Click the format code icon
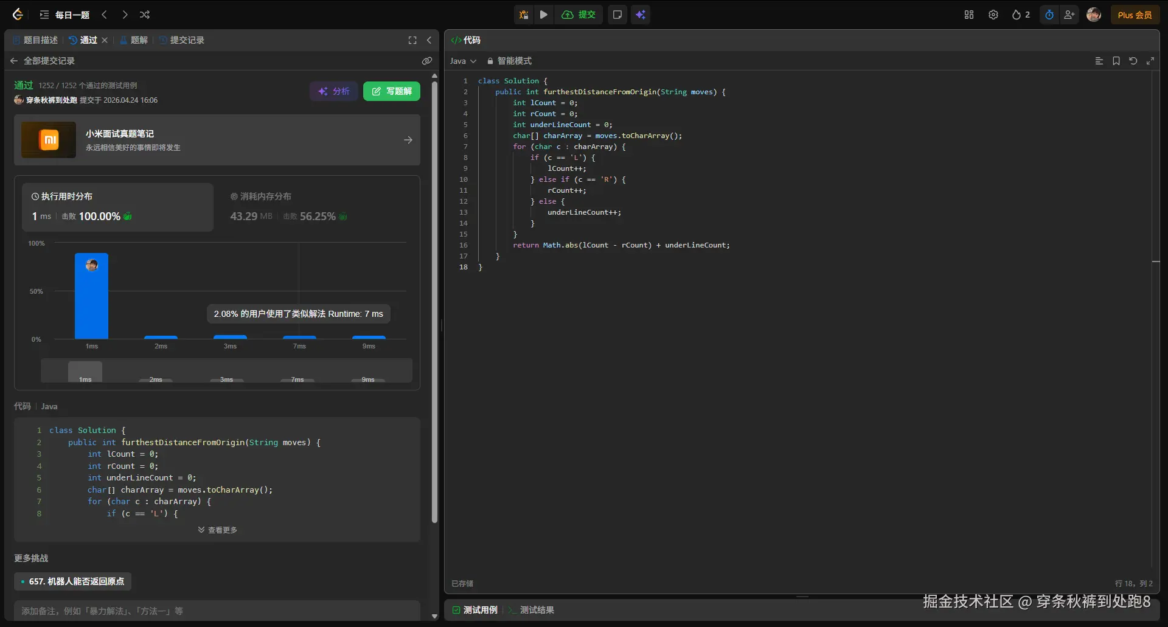 coord(1099,61)
